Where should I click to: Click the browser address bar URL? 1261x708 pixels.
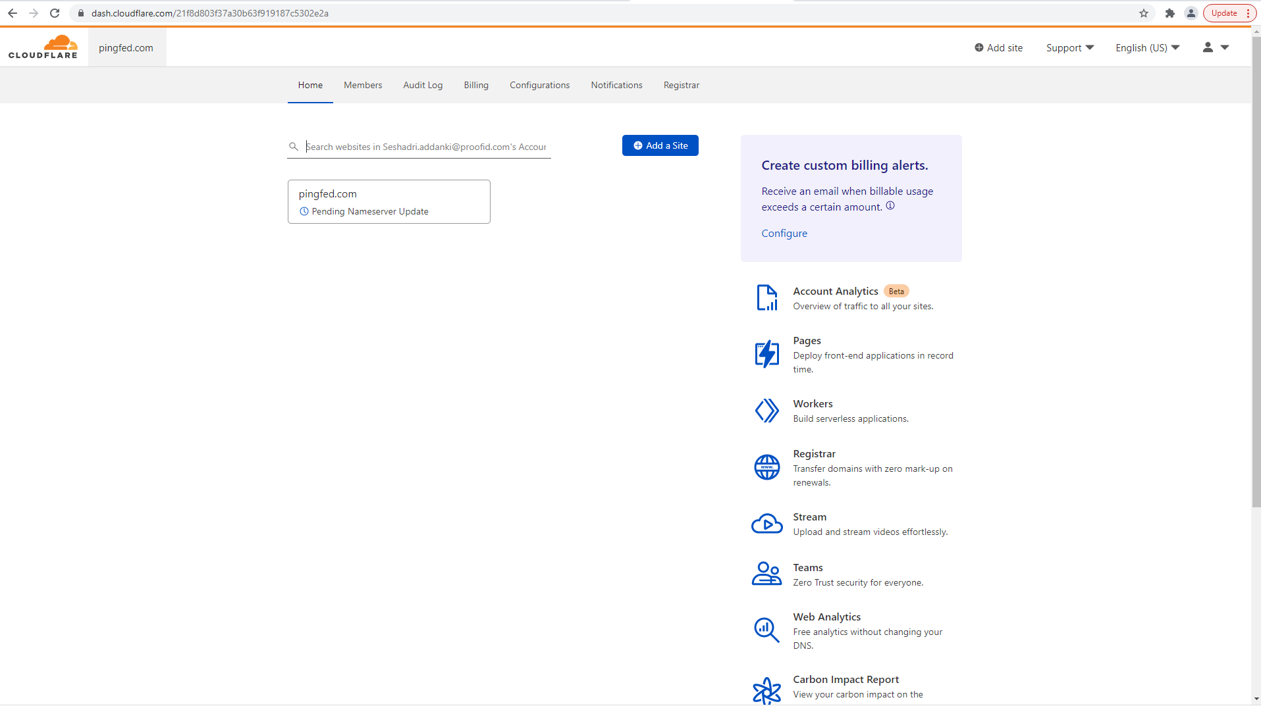(x=210, y=13)
